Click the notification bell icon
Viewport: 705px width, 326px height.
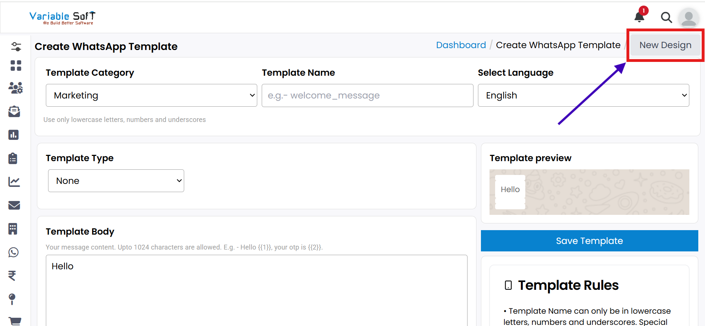[x=639, y=17]
